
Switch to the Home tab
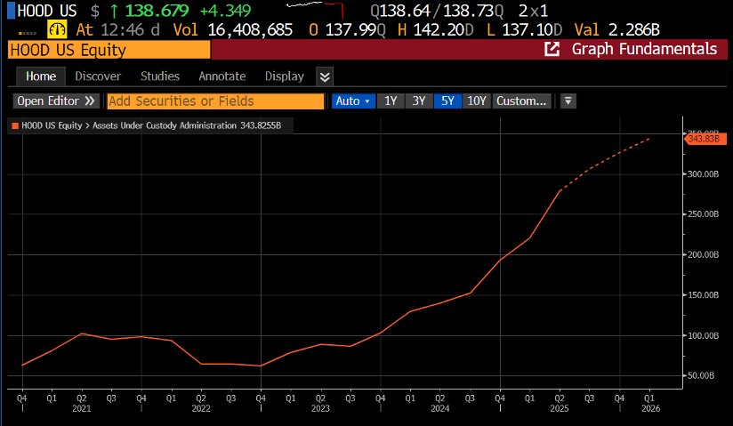pos(41,76)
